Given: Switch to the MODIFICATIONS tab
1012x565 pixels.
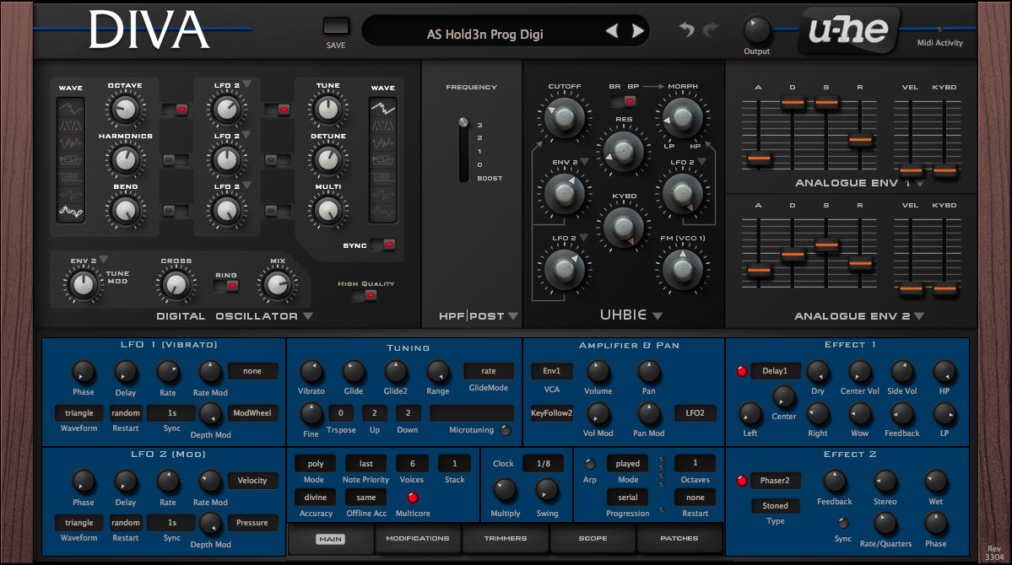Looking at the screenshot, I should 418,539.
